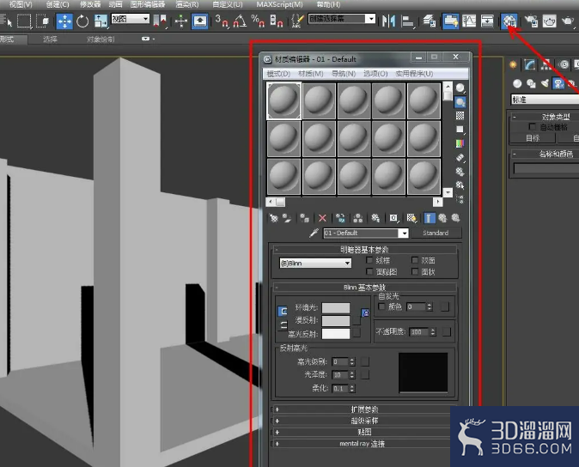Click the Mirror tool in main toolbar
The image size is (579, 467).
[388, 21]
